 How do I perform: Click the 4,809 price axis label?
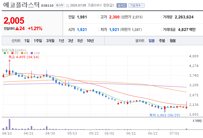194,56
